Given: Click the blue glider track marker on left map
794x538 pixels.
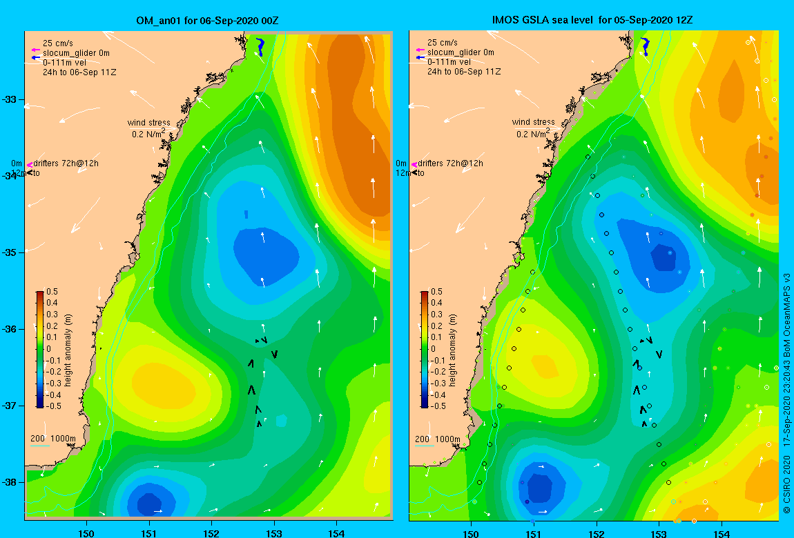Looking at the screenshot, I should click(x=260, y=46).
